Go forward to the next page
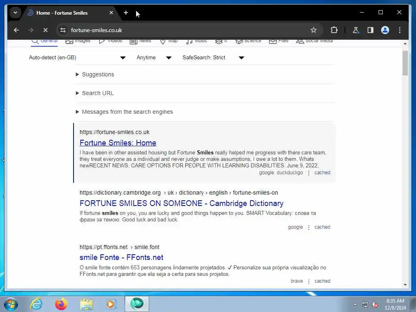The height and width of the screenshot is (312, 416). (31, 30)
